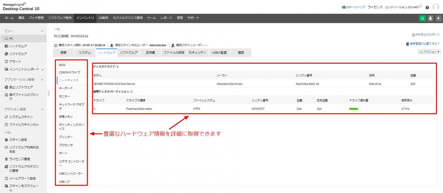Select キーボード in the hardware list
The width and height of the screenshot is (443, 193).
point(66,88)
